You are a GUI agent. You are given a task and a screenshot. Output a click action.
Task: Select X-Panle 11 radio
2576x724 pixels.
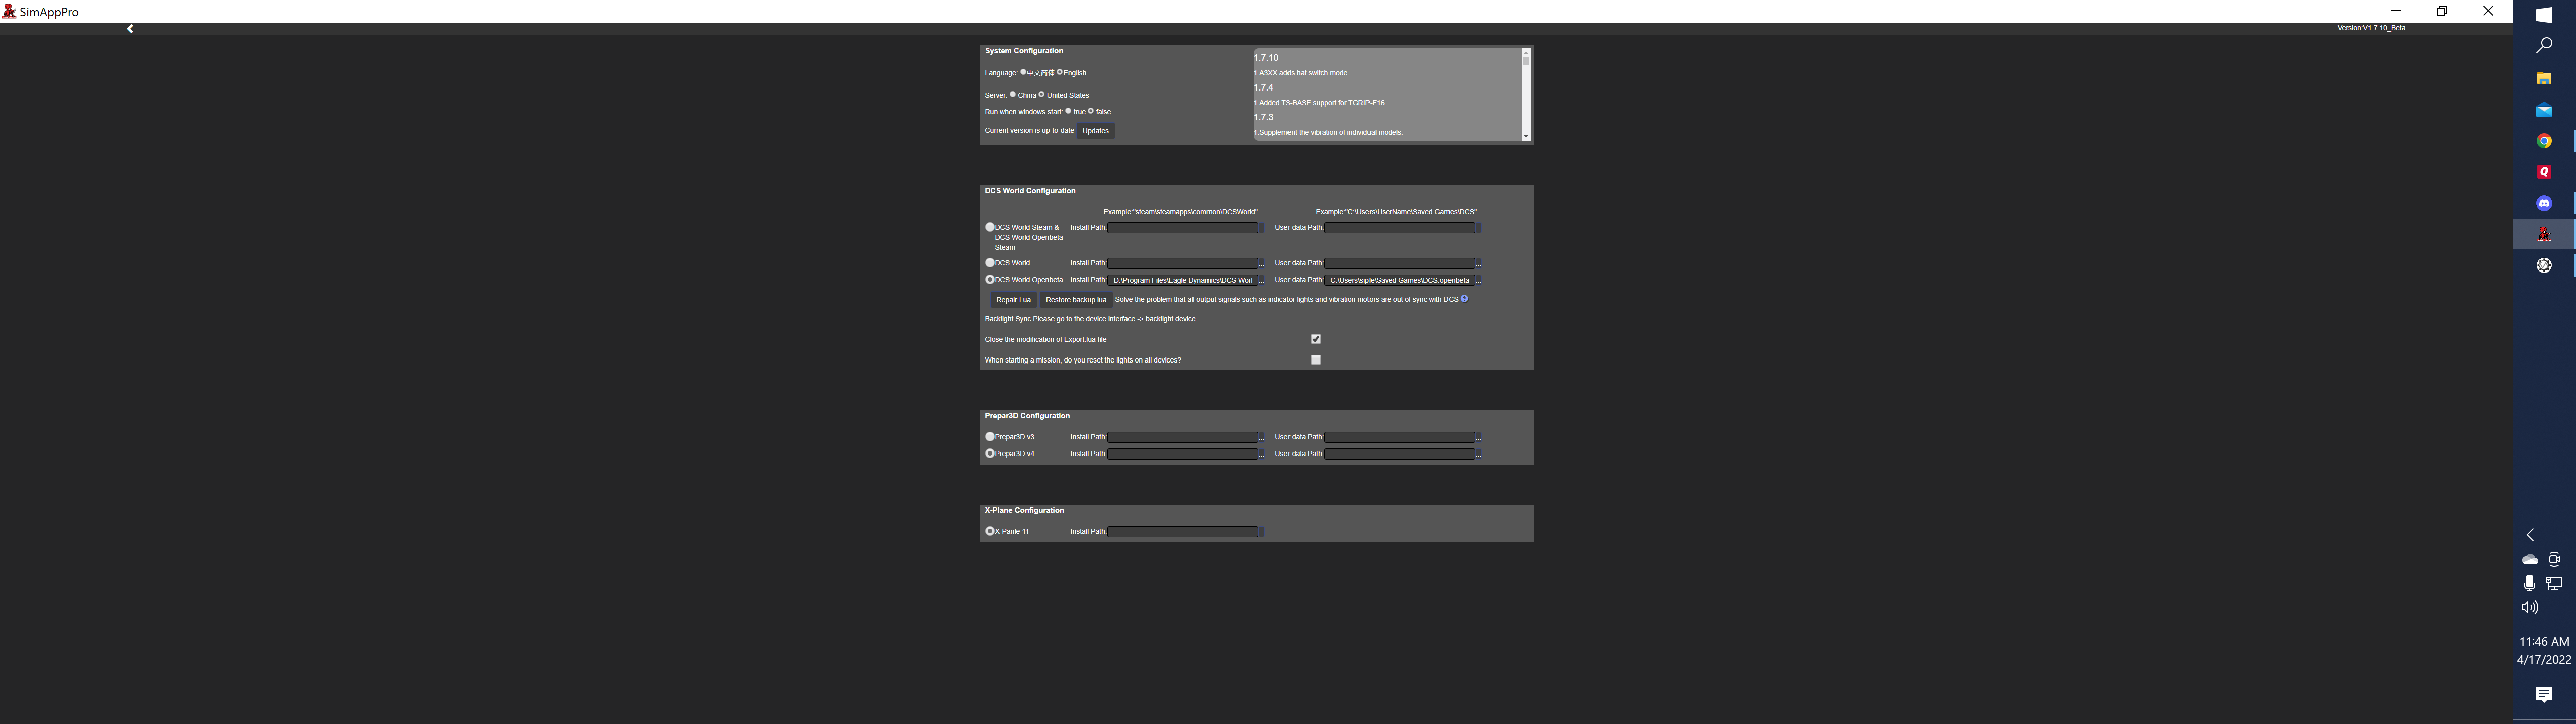(990, 532)
